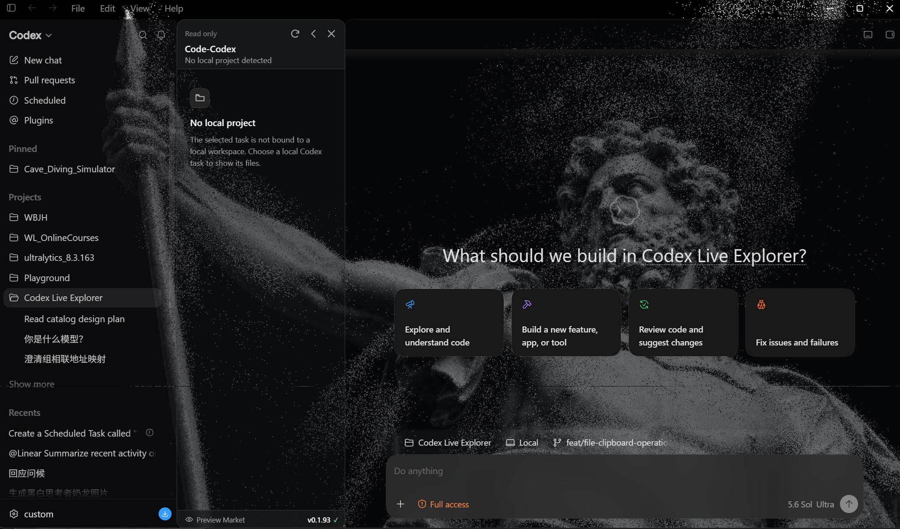Screen dimensions: 900x529
Task: Close the Code-Codex file panel
Action: [331, 34]
